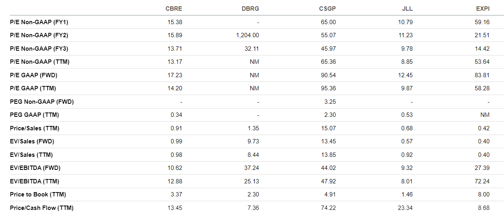Click the DBRG column header
This screenshot has width=504, height=221.
pos(251,9)
